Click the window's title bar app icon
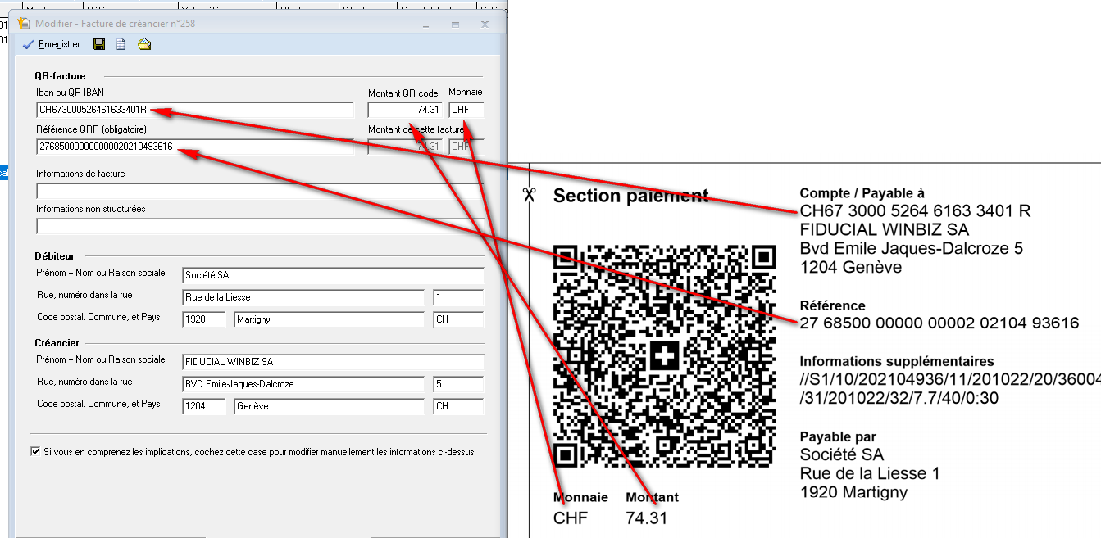This screenshot has height=538, width=1101. point(24,24)
